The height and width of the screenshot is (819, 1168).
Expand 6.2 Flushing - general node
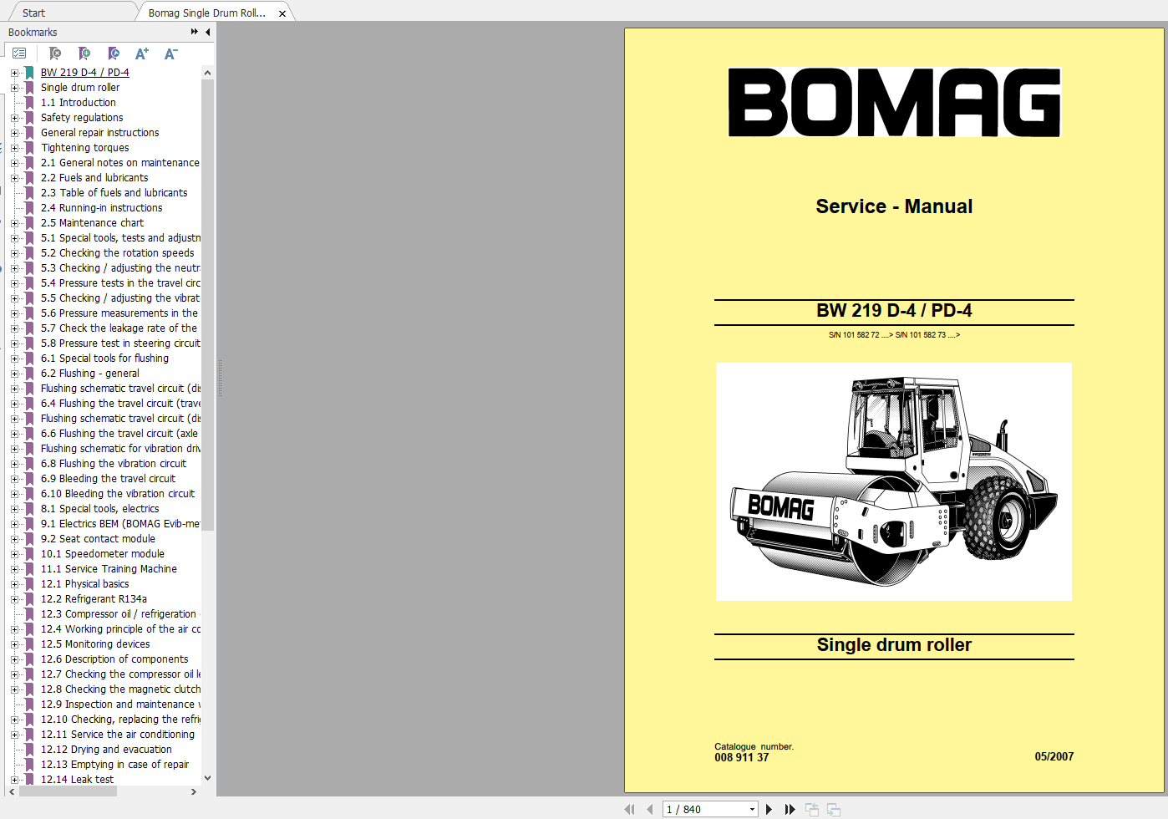[14, 374]
